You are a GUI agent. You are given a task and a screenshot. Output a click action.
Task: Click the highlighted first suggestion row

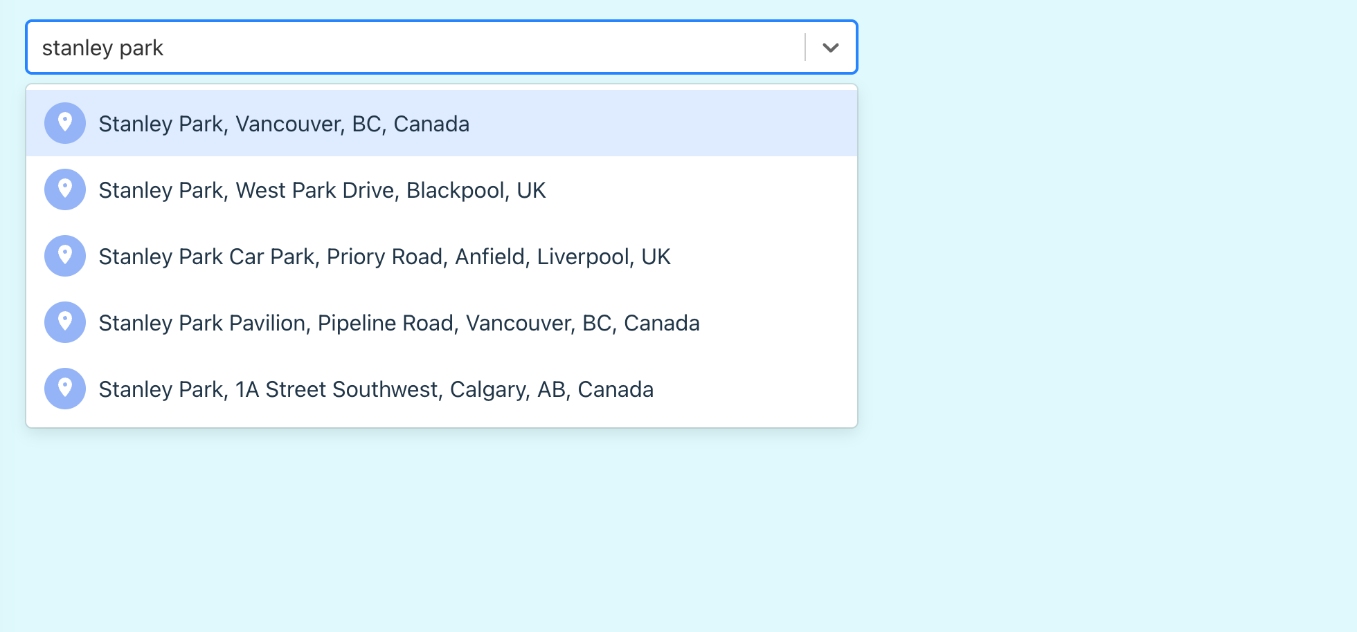(x=442, y=123)
